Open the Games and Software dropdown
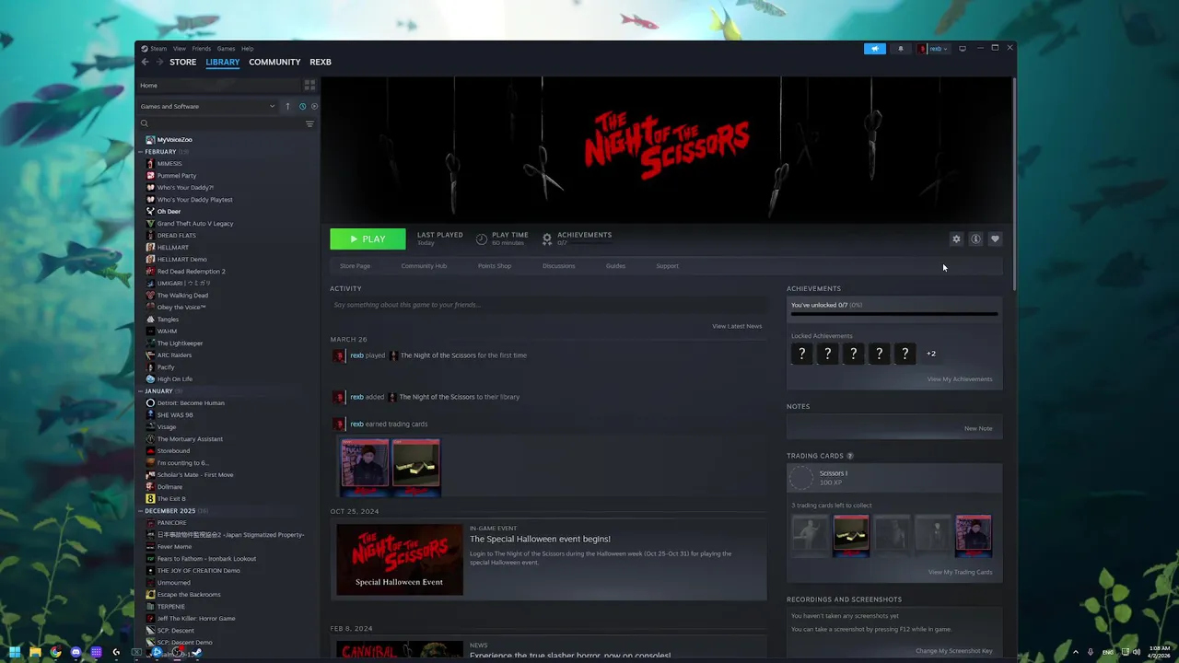1179x663 pixels. point(208,106)
